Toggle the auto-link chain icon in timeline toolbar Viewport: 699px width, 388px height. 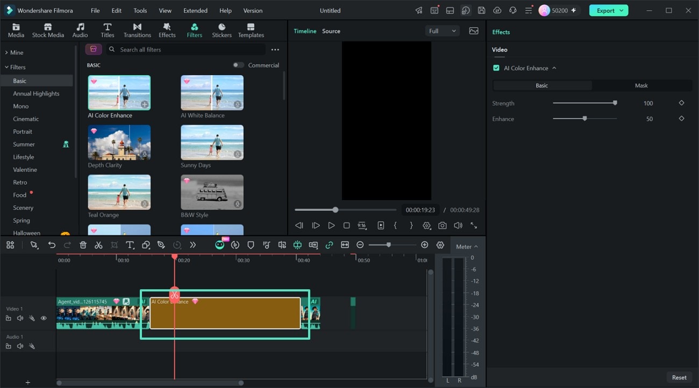(329, 245)
